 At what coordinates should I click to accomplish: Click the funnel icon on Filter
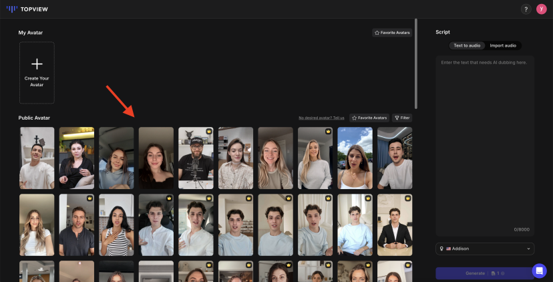click(397, 118)
